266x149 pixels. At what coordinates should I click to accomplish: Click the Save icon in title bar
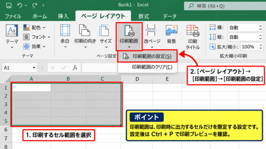[9, 5]
